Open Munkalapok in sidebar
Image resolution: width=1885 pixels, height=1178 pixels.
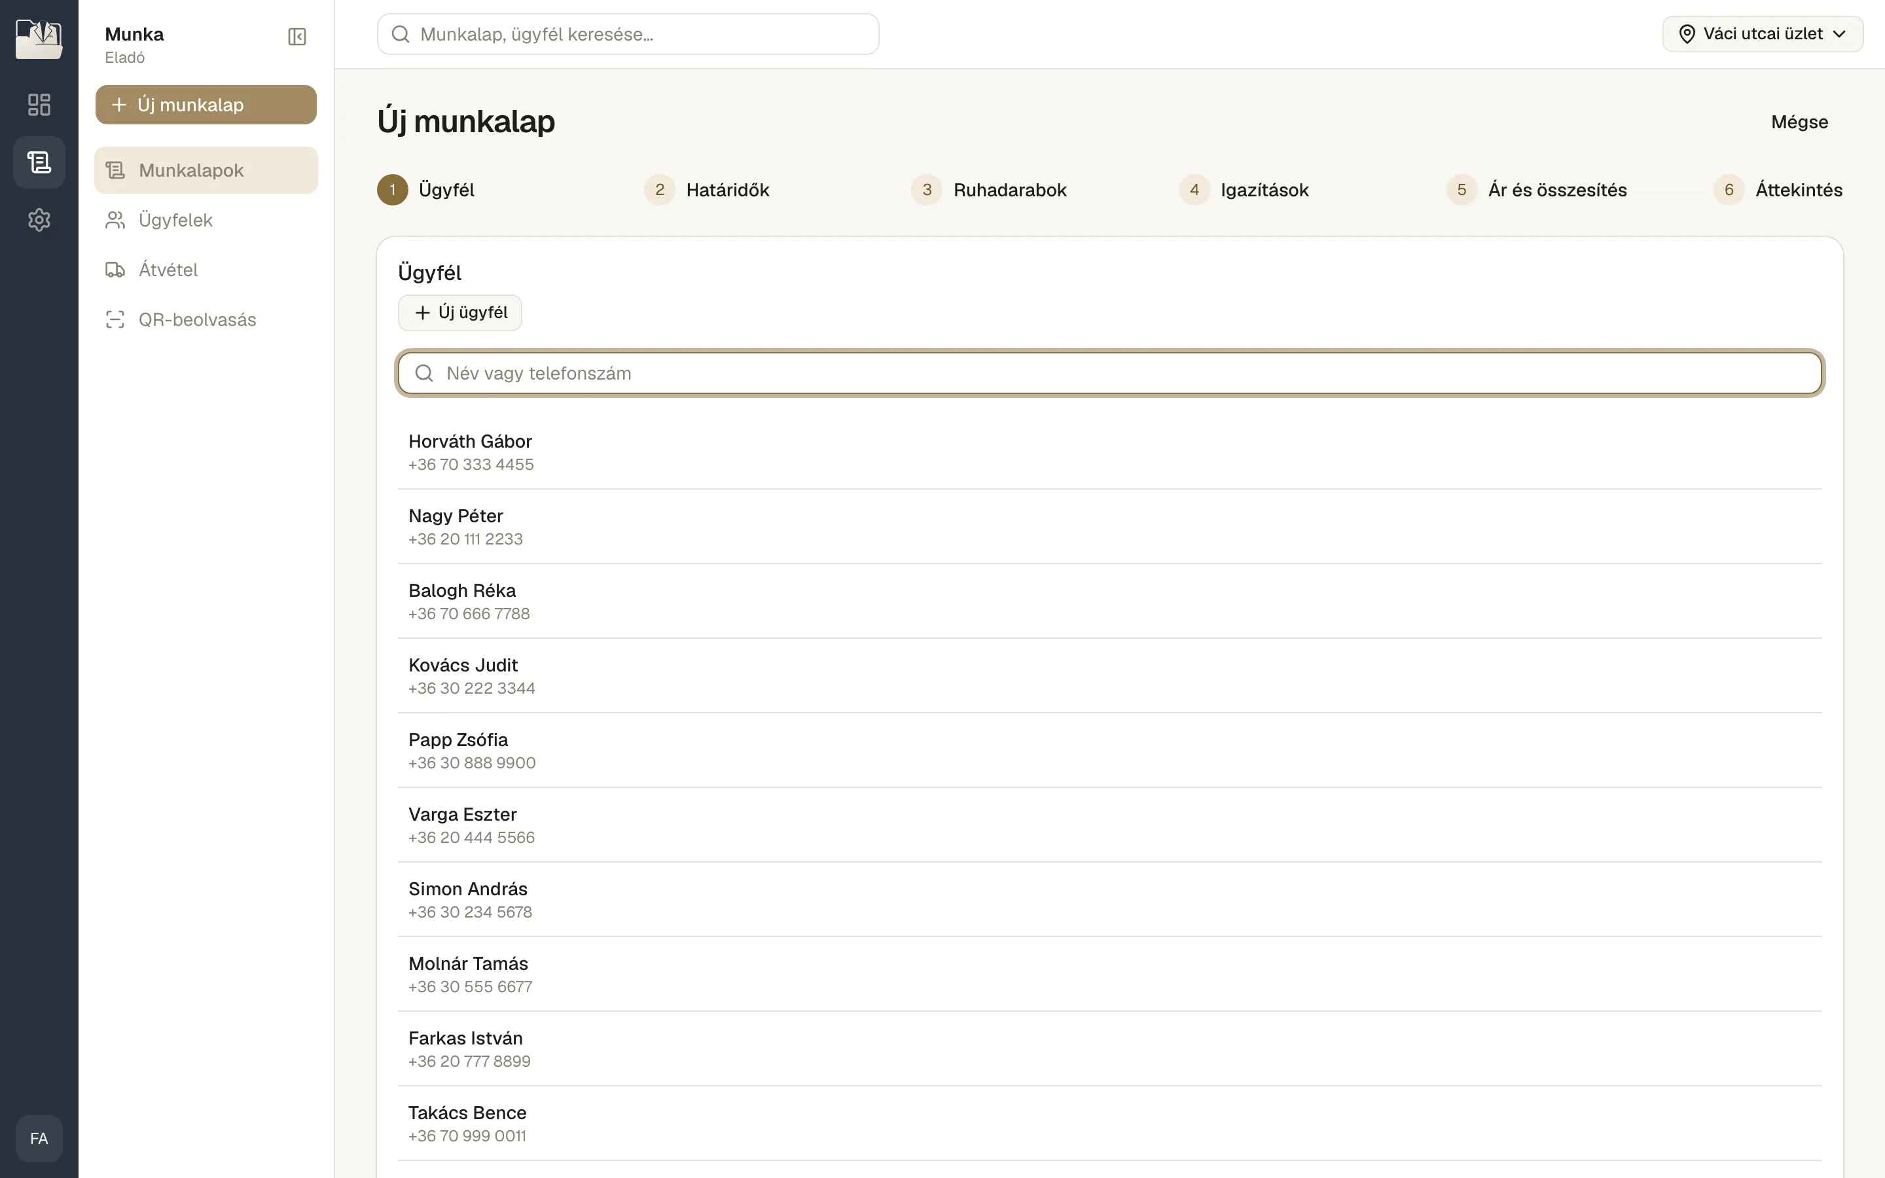[206, 170]
